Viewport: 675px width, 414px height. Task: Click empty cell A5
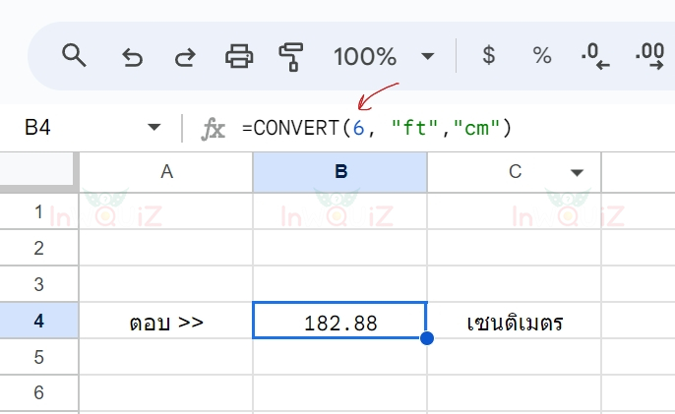pyautogui.click(x=166, y=357)
